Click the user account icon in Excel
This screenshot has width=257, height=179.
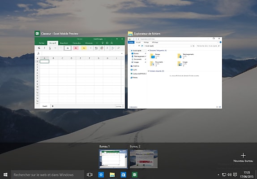click(x=112, y=43)
